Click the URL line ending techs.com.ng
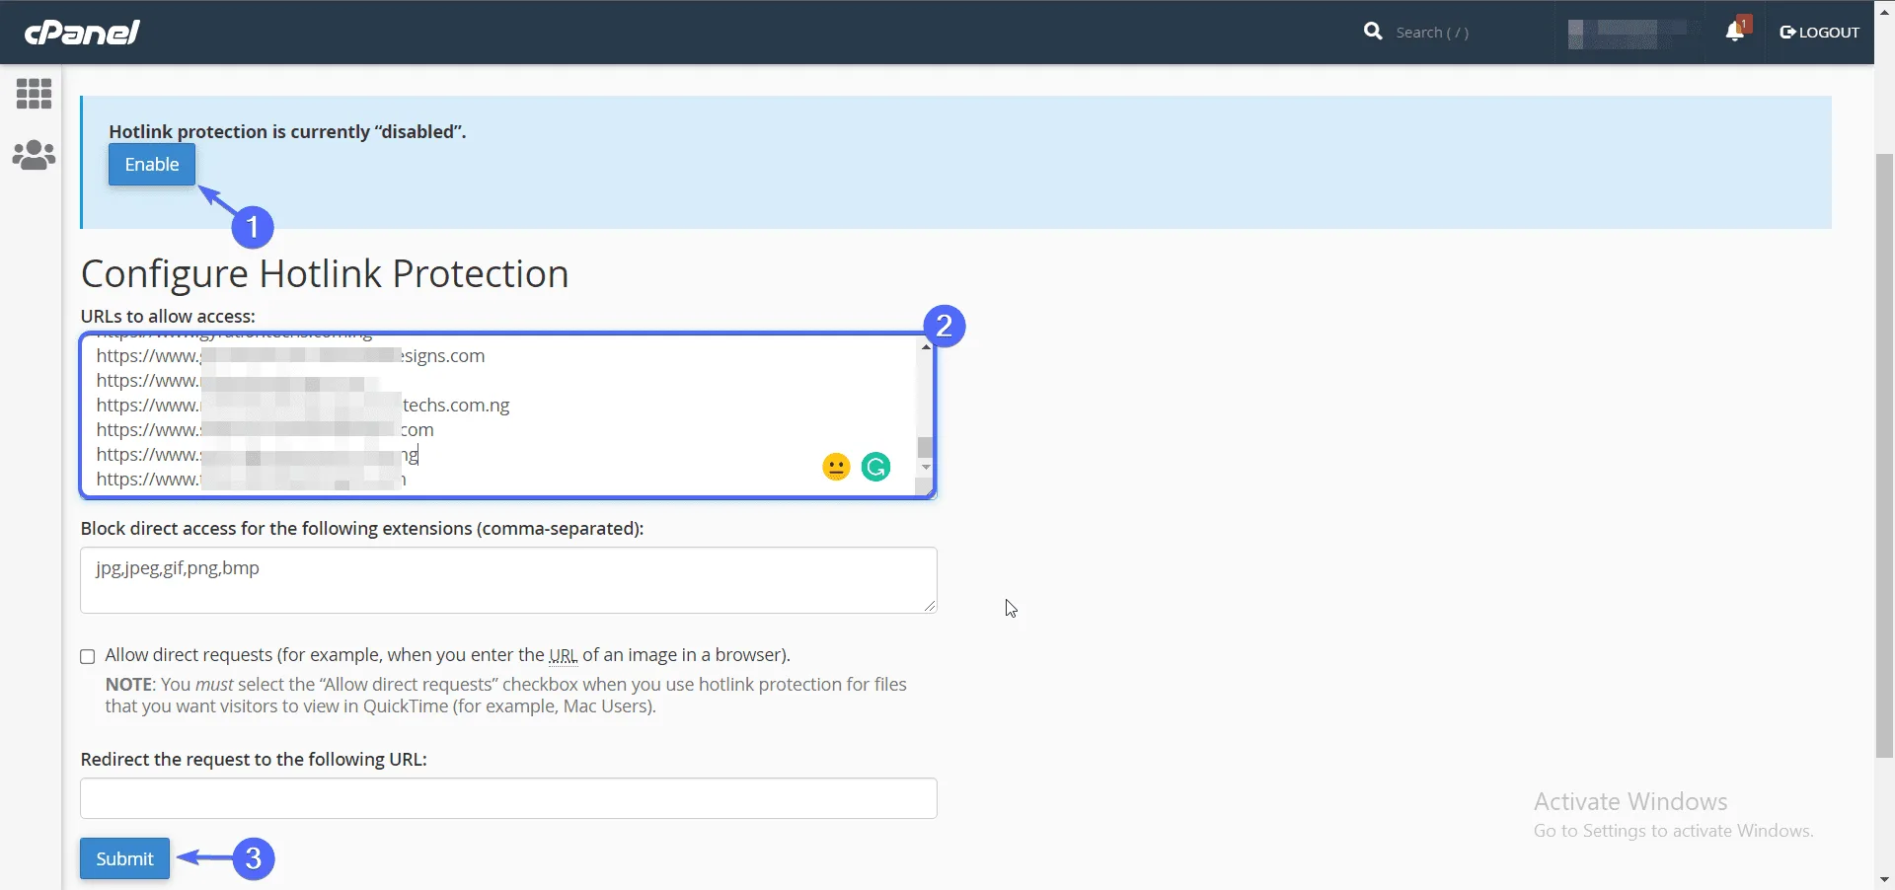The width and height of the screenshot is (1895, 890). click(303, 406)
